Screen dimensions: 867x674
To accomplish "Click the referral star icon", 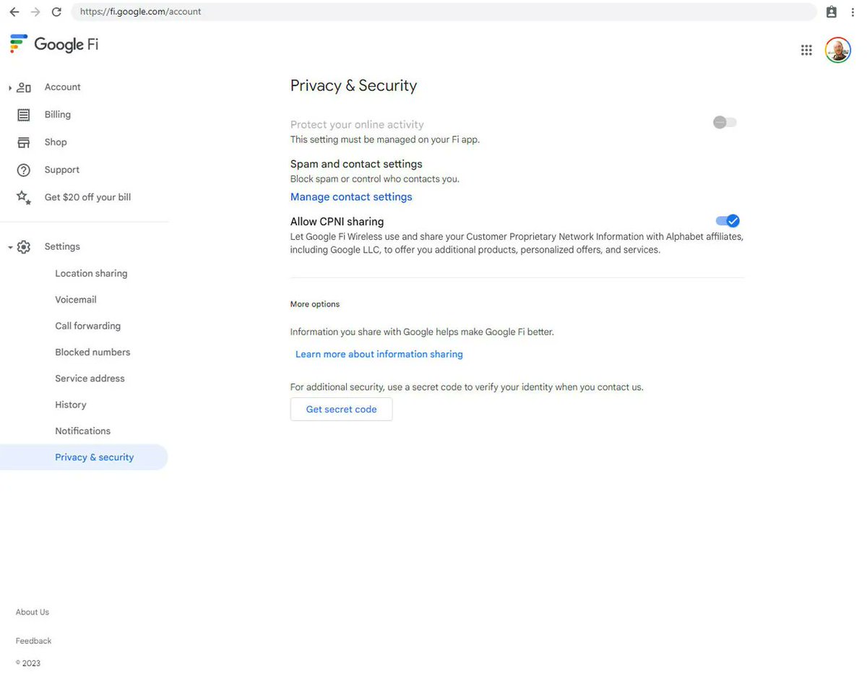I will pos(24,197).
